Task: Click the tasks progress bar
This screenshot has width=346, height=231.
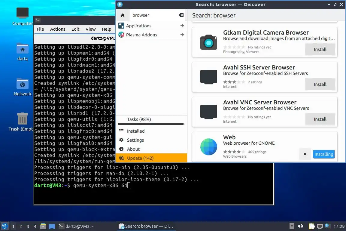Action: [151, 124]
